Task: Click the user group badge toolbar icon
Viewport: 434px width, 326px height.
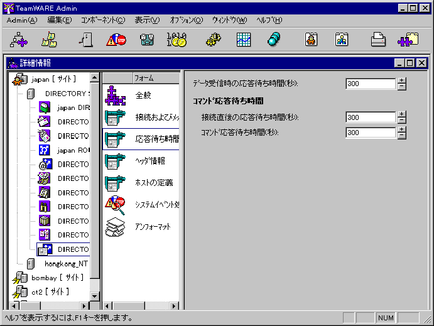Action: click(x=342, y=40)
